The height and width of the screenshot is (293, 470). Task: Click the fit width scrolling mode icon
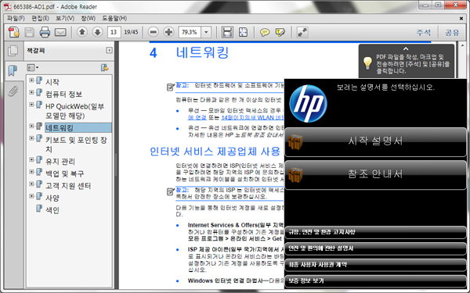227,32
